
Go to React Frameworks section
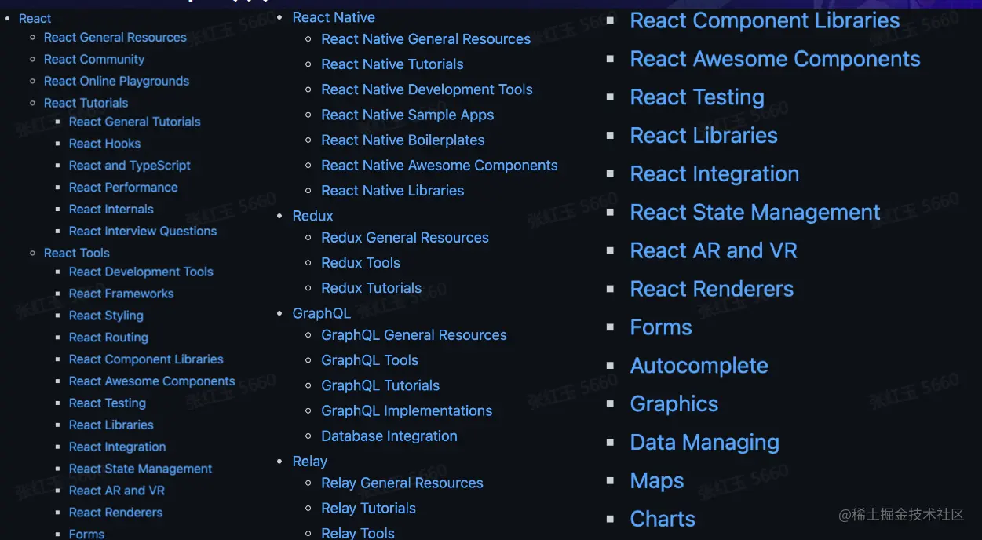click(x=121, y=294)
